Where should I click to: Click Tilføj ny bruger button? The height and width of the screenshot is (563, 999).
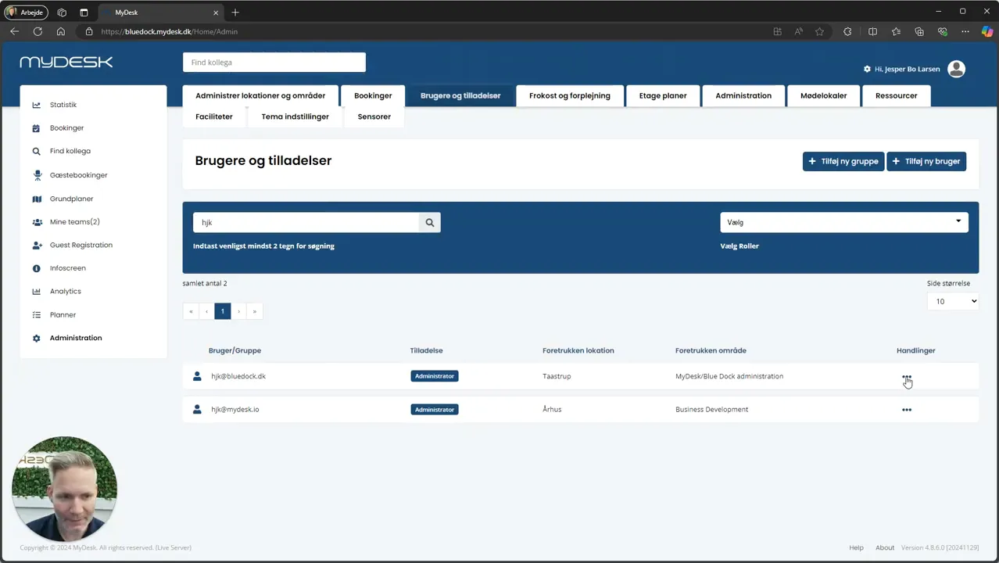(926, 161)
